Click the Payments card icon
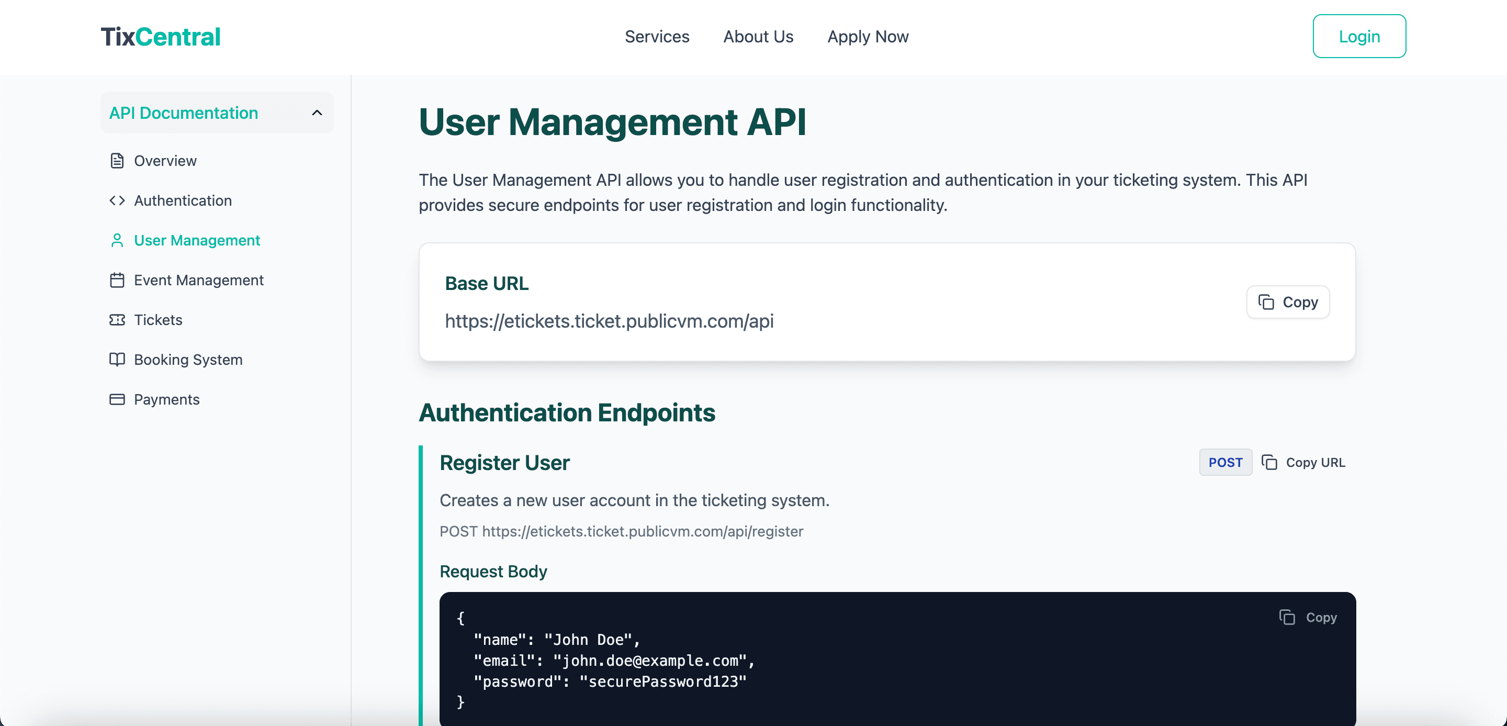The width and height of the screenshot is (1507, 726). 116,399
